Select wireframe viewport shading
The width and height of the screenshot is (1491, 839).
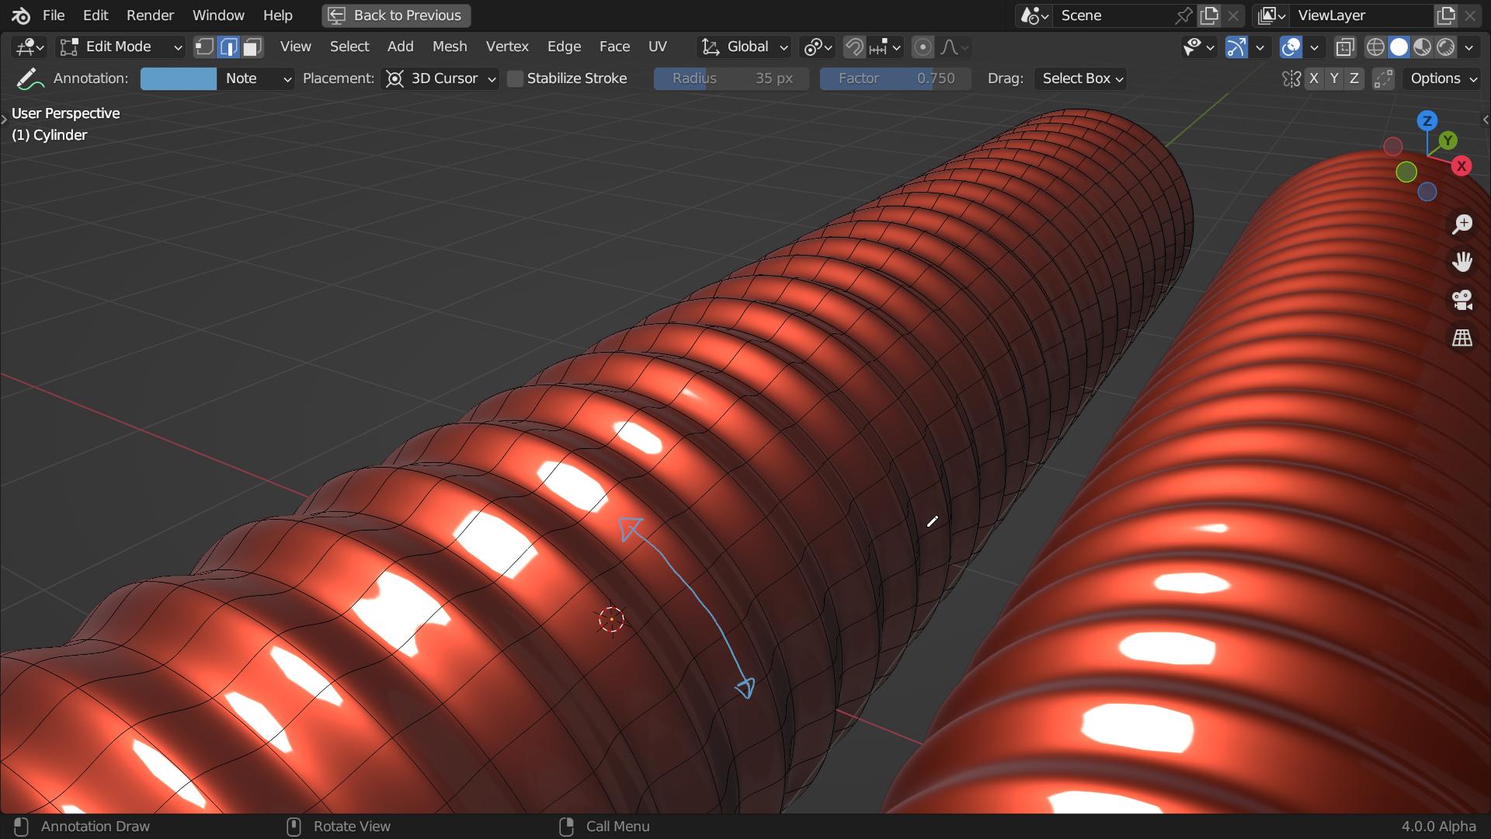(x=1375, y=47)
